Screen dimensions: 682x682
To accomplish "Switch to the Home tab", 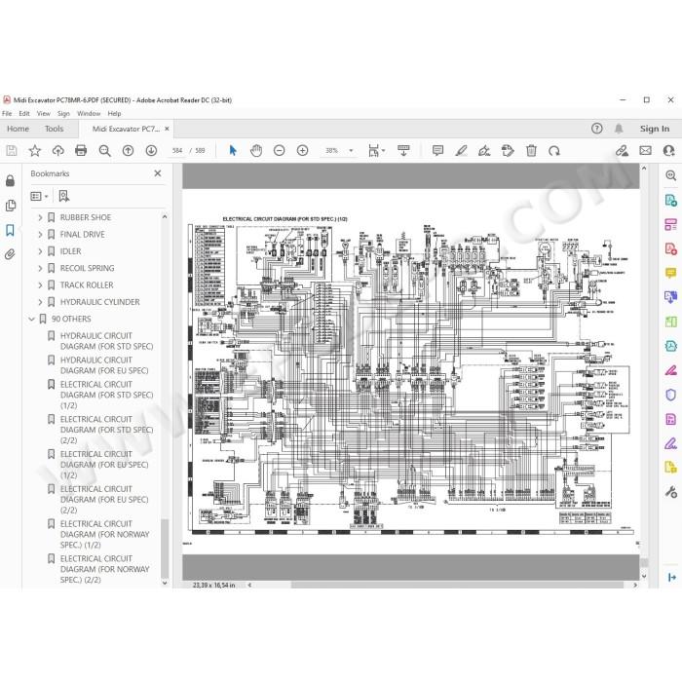I will [x=19, y=129].
